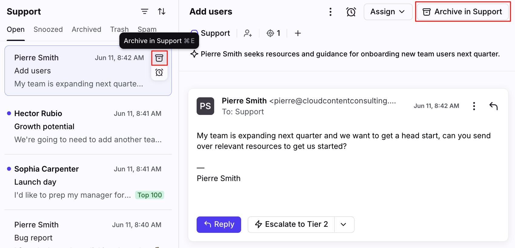Click the Top 100 tag on Launch day

150,195
